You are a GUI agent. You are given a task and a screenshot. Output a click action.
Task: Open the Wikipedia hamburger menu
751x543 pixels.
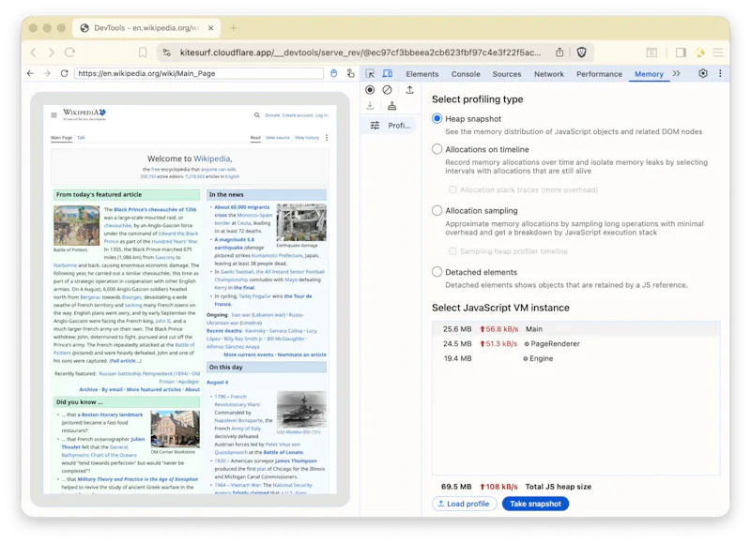click(x=54, y=114)
